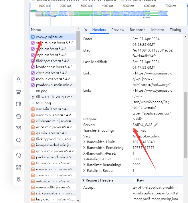Select the zooming.min.js request
Image resolution: width=188 pixels, height=203 pixels.
[x=53, y=175]
